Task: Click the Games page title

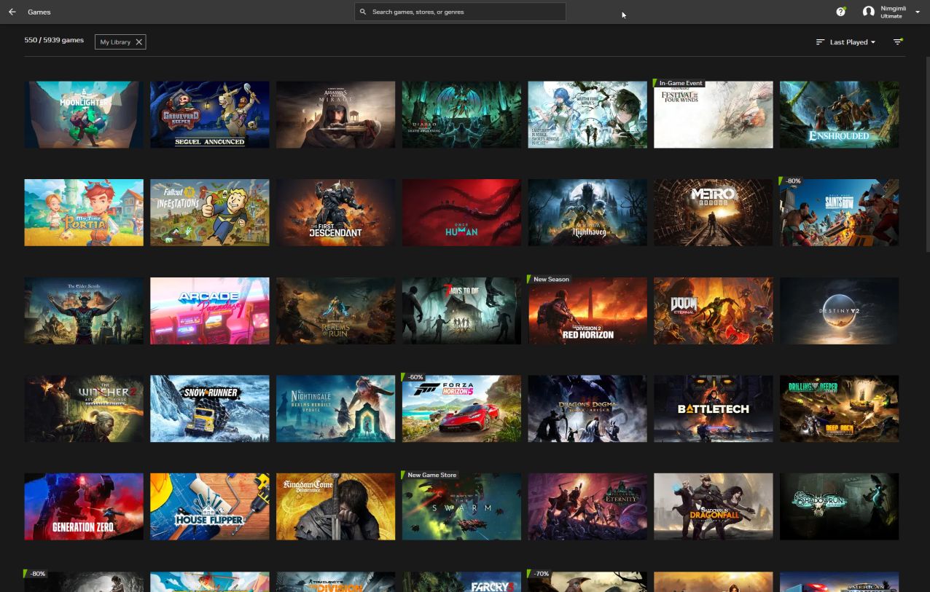Action: coord(39,12)
